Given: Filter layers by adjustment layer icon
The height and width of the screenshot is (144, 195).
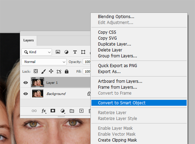Looking at the screenshot, I should click(66, 52).
